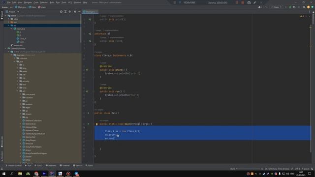Click the editor vertical scrollbar

coord(311,88)
